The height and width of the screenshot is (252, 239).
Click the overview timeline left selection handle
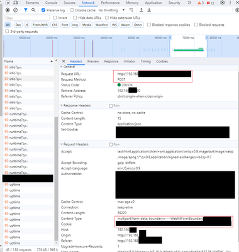[170, 38]
